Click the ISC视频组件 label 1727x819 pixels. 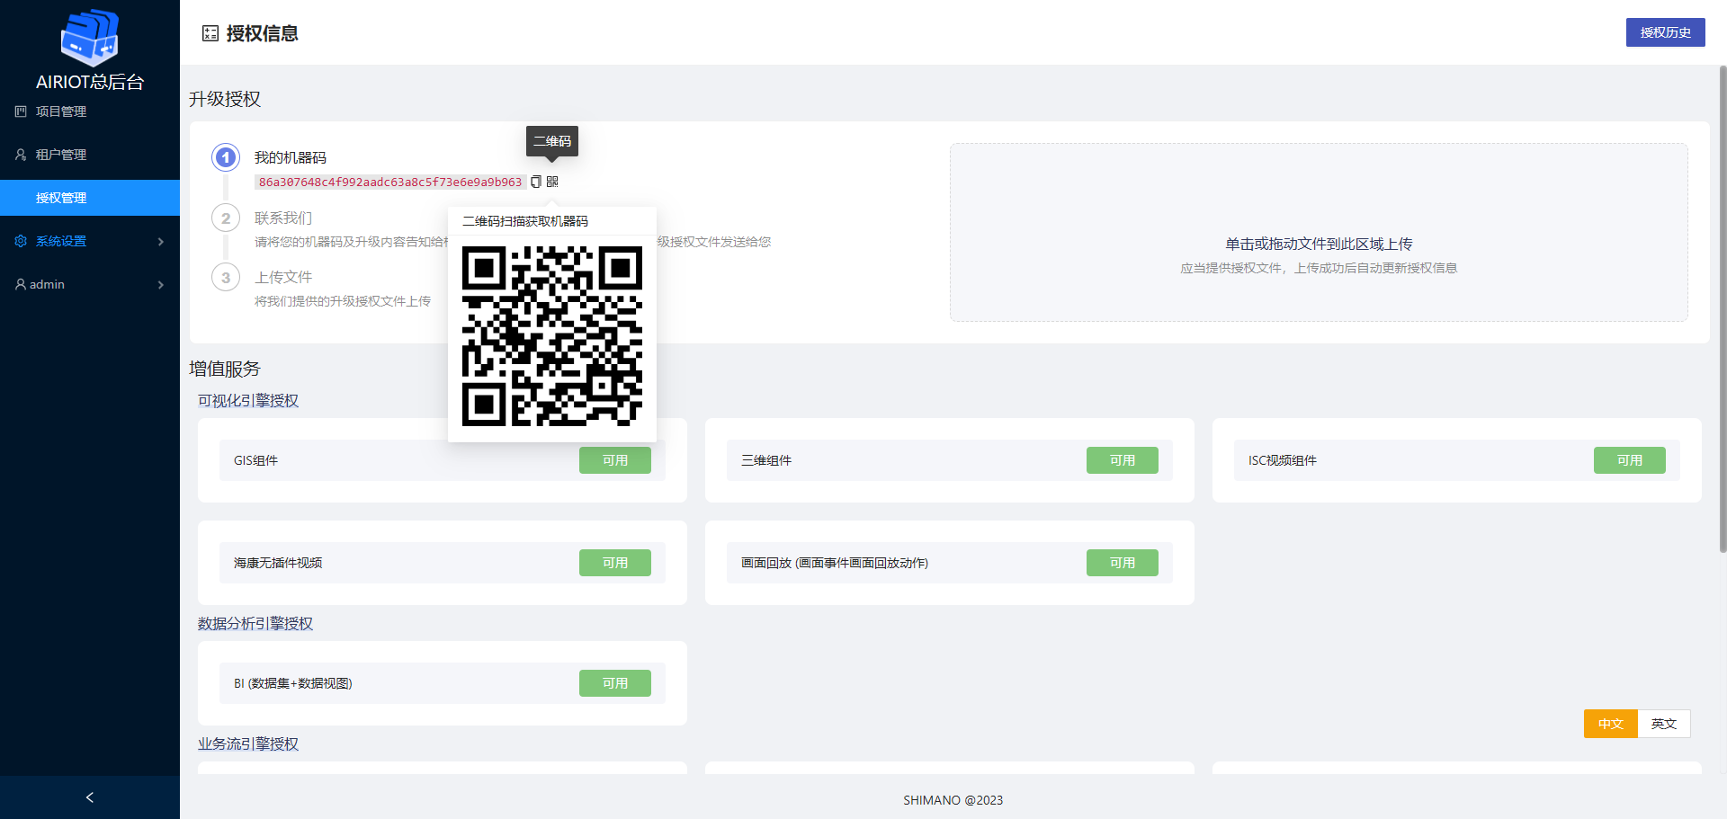pyautogui.click(x=1283, y=460)
